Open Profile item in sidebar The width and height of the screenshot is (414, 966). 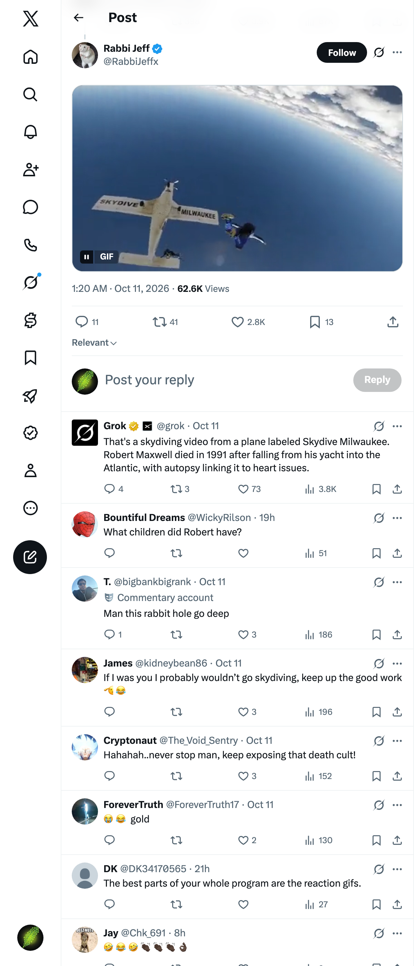30,470
